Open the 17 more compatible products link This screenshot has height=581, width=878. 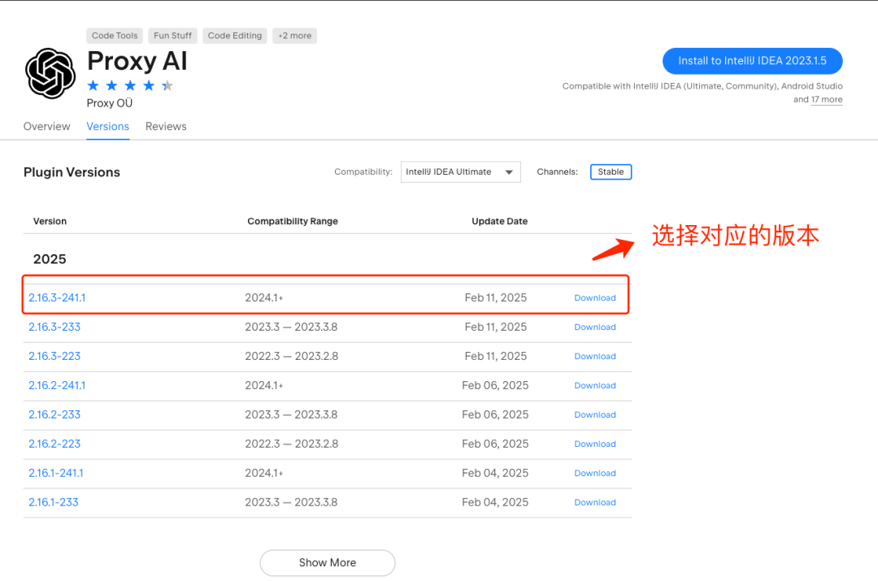[x=827, y=100]
